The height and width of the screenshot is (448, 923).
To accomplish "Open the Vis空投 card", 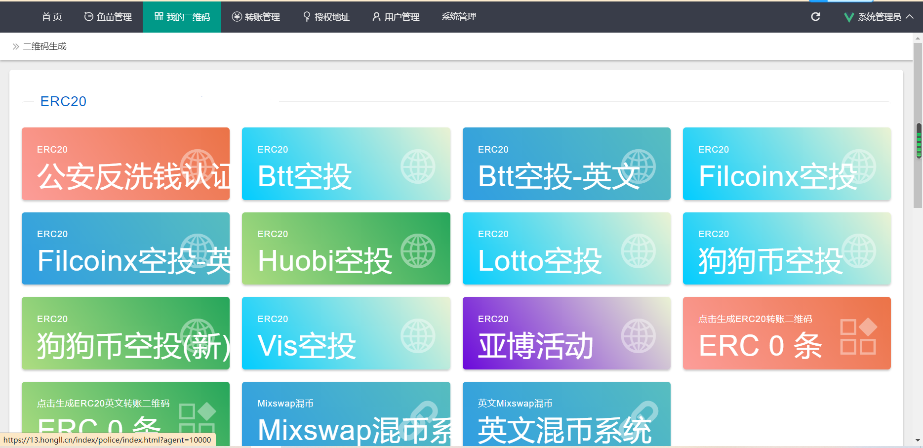I will click(346, 333).
